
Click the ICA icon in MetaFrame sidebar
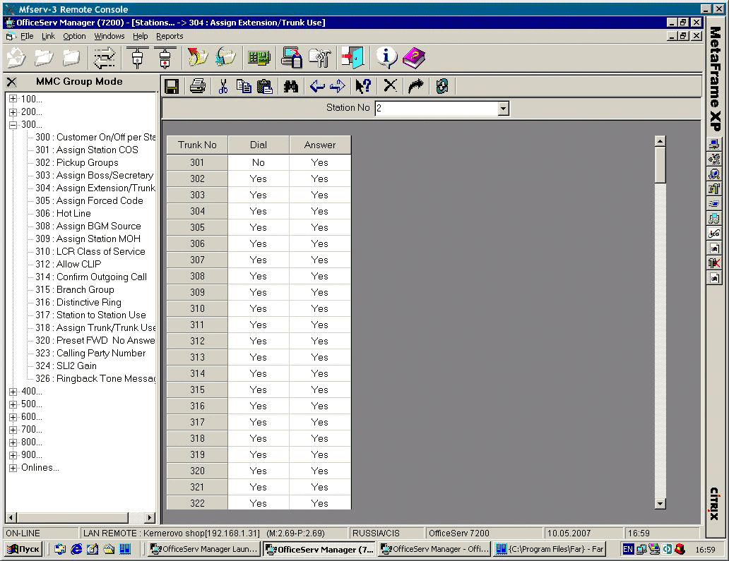click(714, 233)
